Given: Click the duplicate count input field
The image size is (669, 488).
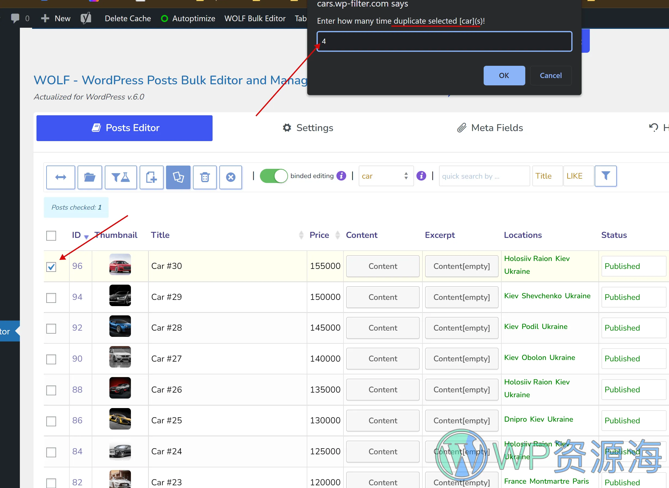Looking at the screenshot, I should [x=444, y=41].
